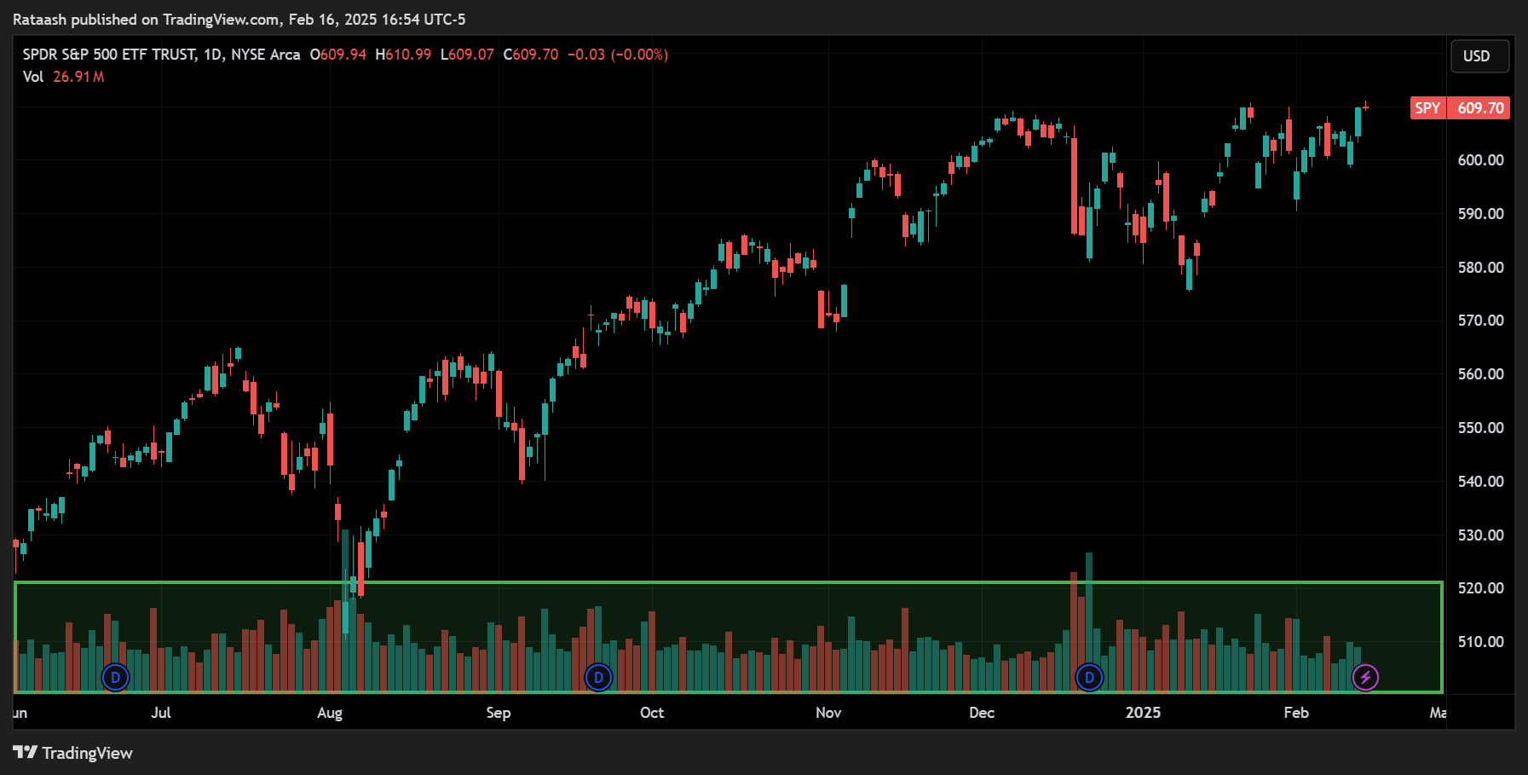Click the high value H610.99
This screenshot has height=775, width=1528.
coord(403,55)
